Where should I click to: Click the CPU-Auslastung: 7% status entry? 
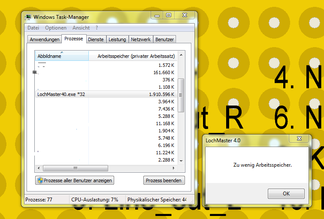click(95, 200)
